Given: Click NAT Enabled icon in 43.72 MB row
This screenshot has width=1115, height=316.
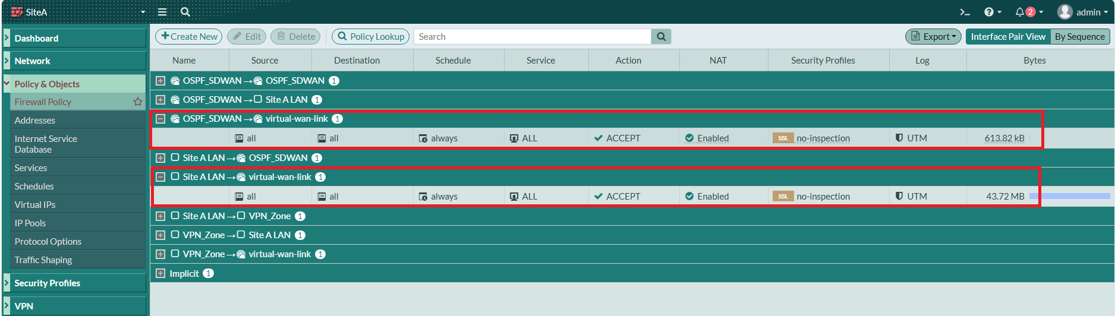Looking at the screenshot, I should click(x=689, y=196).
